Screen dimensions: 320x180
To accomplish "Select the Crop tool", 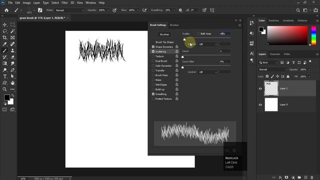I will pos(4,37).
